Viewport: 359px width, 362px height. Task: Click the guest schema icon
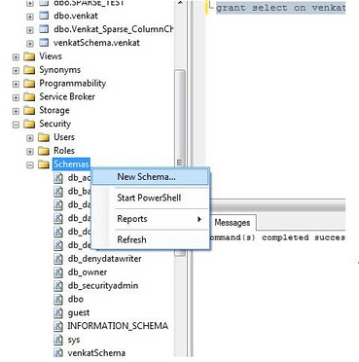click(58, 312)
